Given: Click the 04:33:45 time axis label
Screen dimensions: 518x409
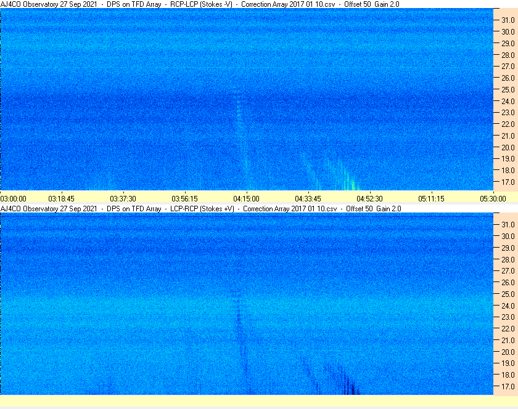Looking at the screenshot, I should point(308,199).
